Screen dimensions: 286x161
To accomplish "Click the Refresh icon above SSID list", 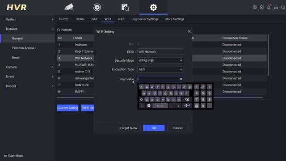I will (59, 30).
